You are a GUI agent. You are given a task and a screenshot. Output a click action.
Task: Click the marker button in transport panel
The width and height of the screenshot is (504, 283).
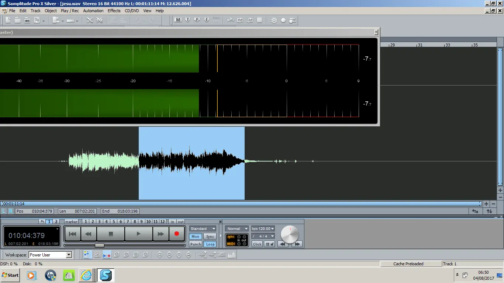(x=71, y=221)
